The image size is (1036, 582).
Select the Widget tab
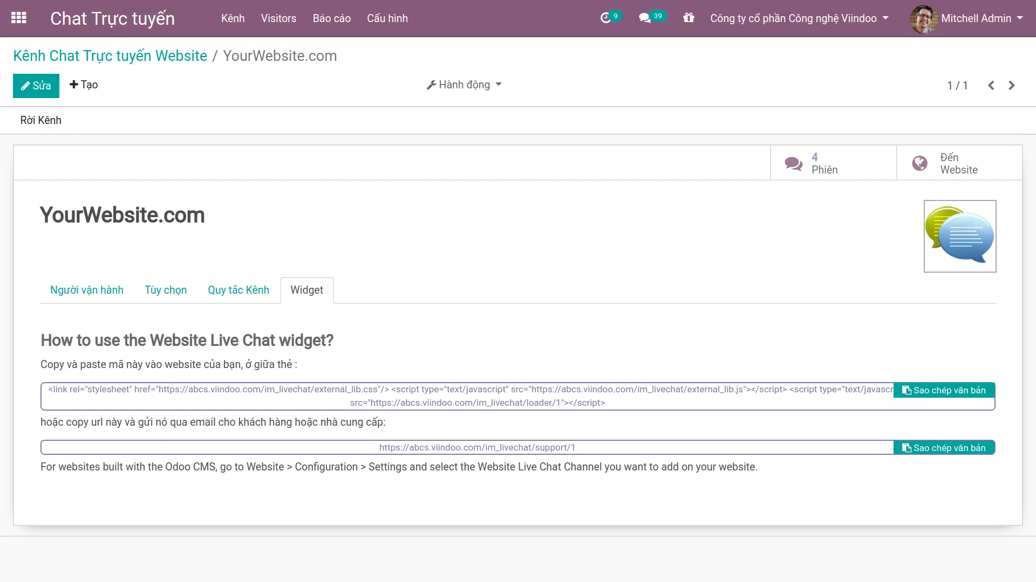coord(306,290)
